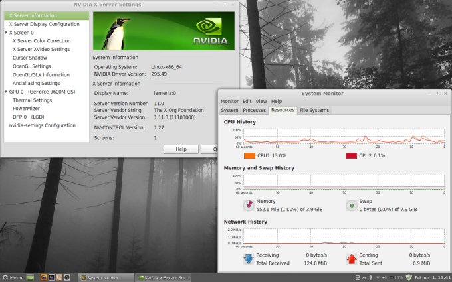Open the update manager shield icon
Viewport: 452px width, 282px height.
[409, 277]
